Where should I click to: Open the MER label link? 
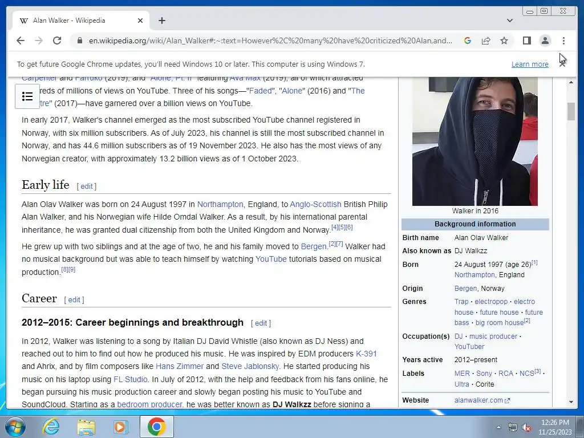click(x=462, y=374)
